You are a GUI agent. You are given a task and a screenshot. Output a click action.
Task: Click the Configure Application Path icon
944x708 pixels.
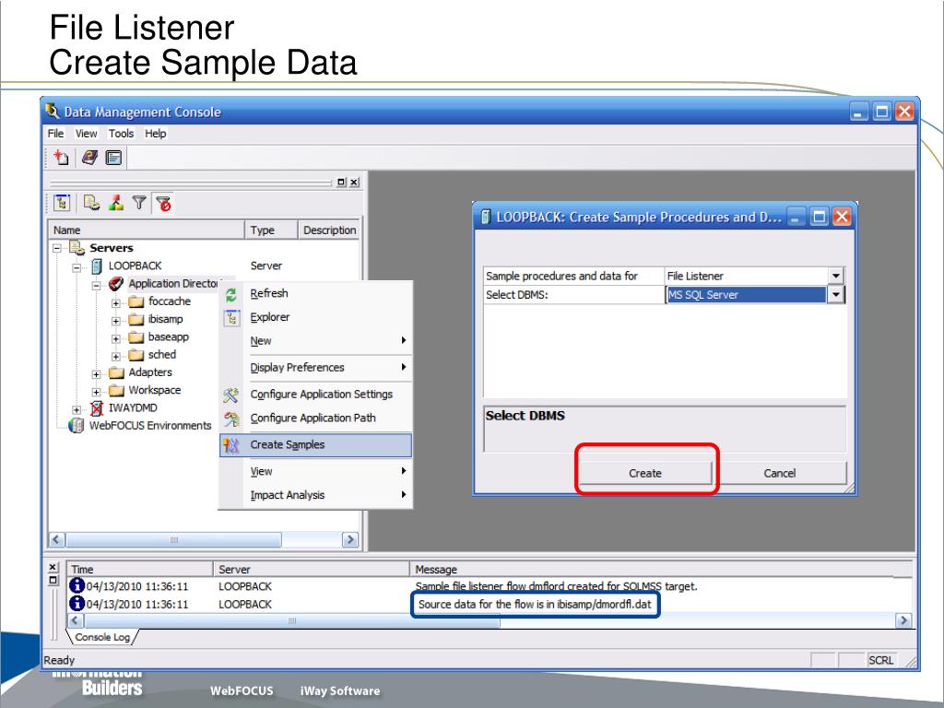tap(231, 419)
